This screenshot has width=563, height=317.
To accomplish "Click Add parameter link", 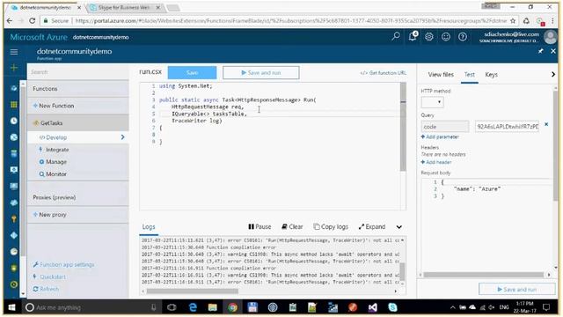I will [x=440, y=137].
